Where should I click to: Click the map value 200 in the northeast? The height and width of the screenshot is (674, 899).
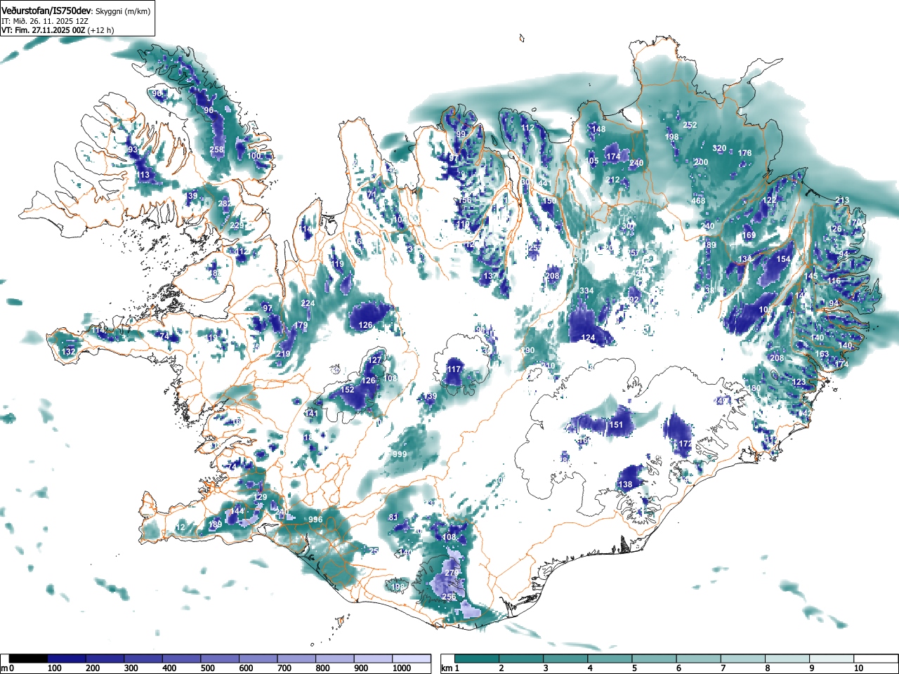coord(701,162)
